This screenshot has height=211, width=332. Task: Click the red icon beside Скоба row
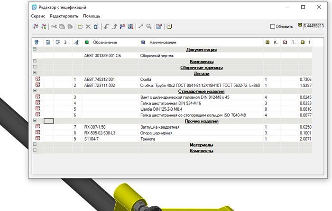pyautogui.click(x=37, y=79)
